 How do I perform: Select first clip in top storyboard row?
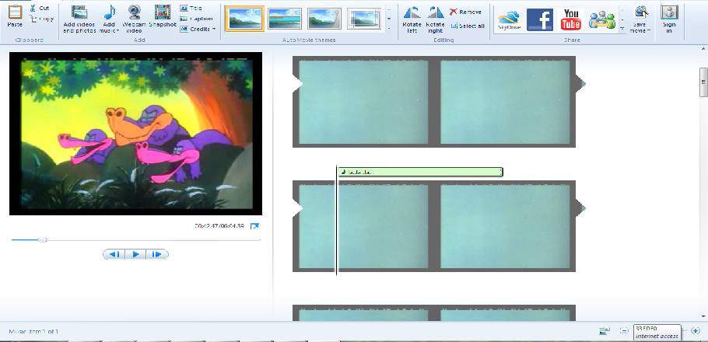click(x=363, y=103)
